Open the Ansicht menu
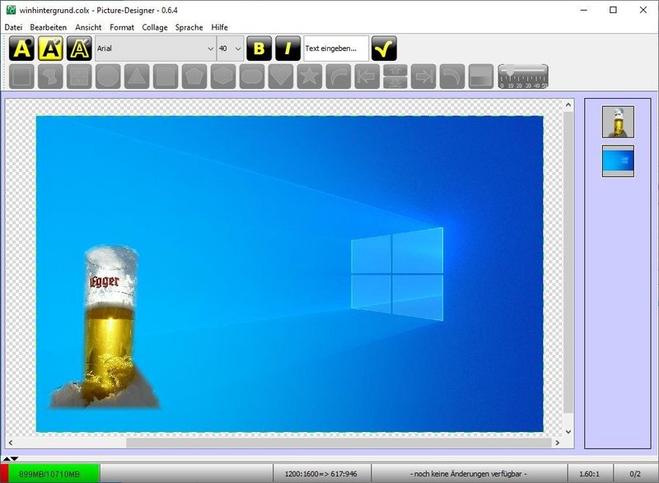 click(x=88, y=27)
